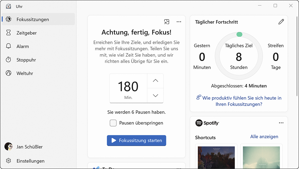Image resolution: width=299 pixels, height=169 pixels.
Task: Open focus session card more options
Action: 179,22
